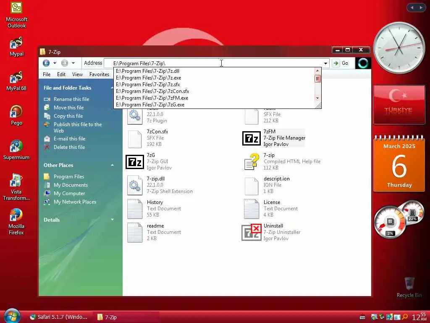Open Microsoft Outlook desktop icon
Screen dimensions: 430x323
coord(16,14)
